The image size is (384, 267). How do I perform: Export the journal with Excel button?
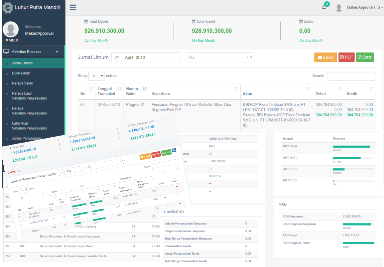(x=365, y=57)
